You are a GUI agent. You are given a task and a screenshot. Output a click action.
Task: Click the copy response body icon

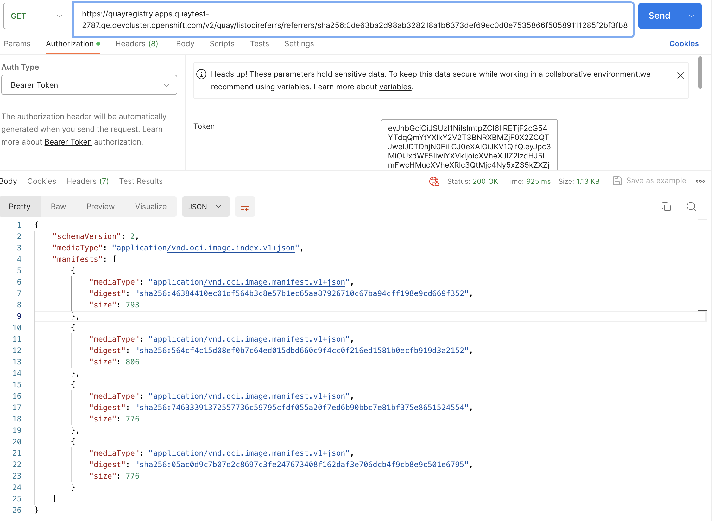pyautogui.click(x=666, y=207)
